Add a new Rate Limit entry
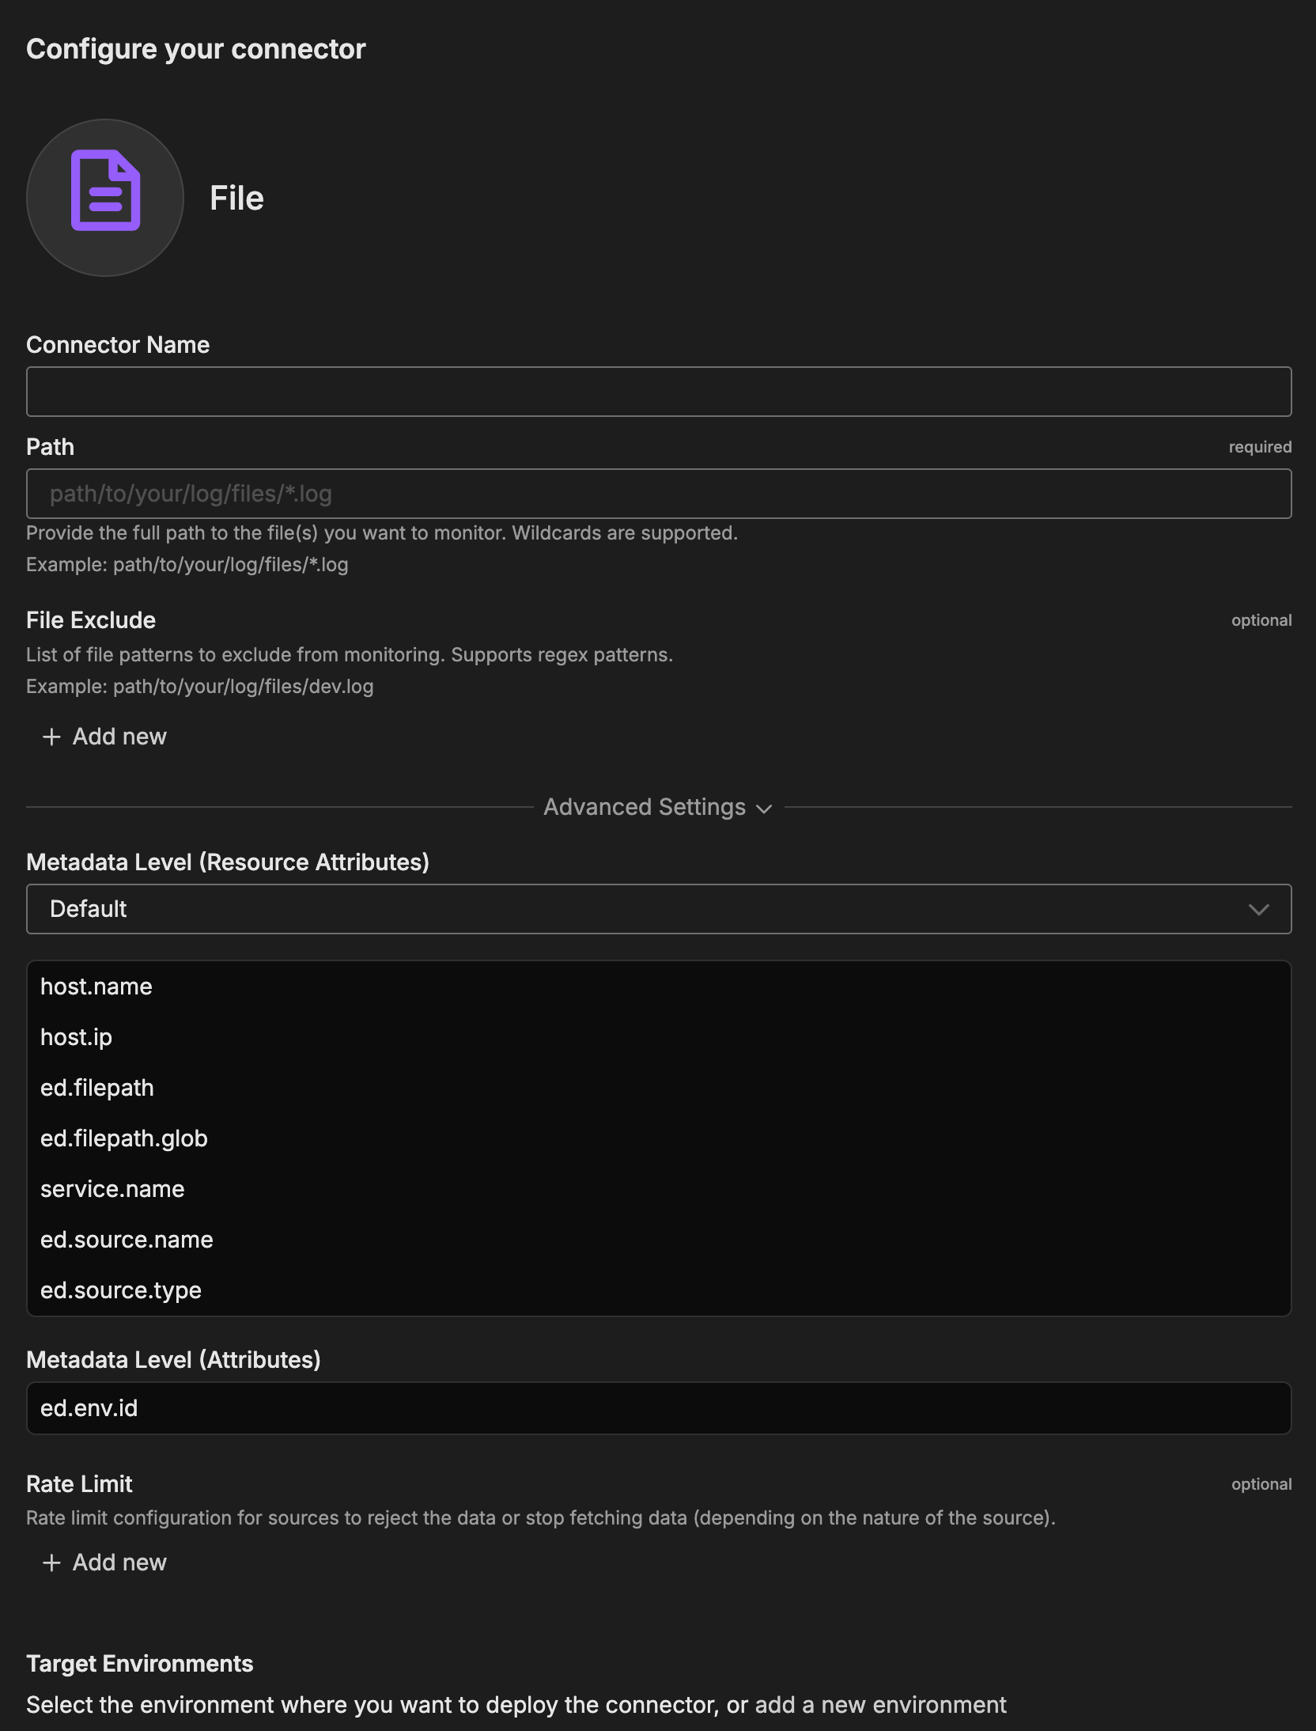This screenshot has height=1731, width=1316. [x=105, y=1562]
